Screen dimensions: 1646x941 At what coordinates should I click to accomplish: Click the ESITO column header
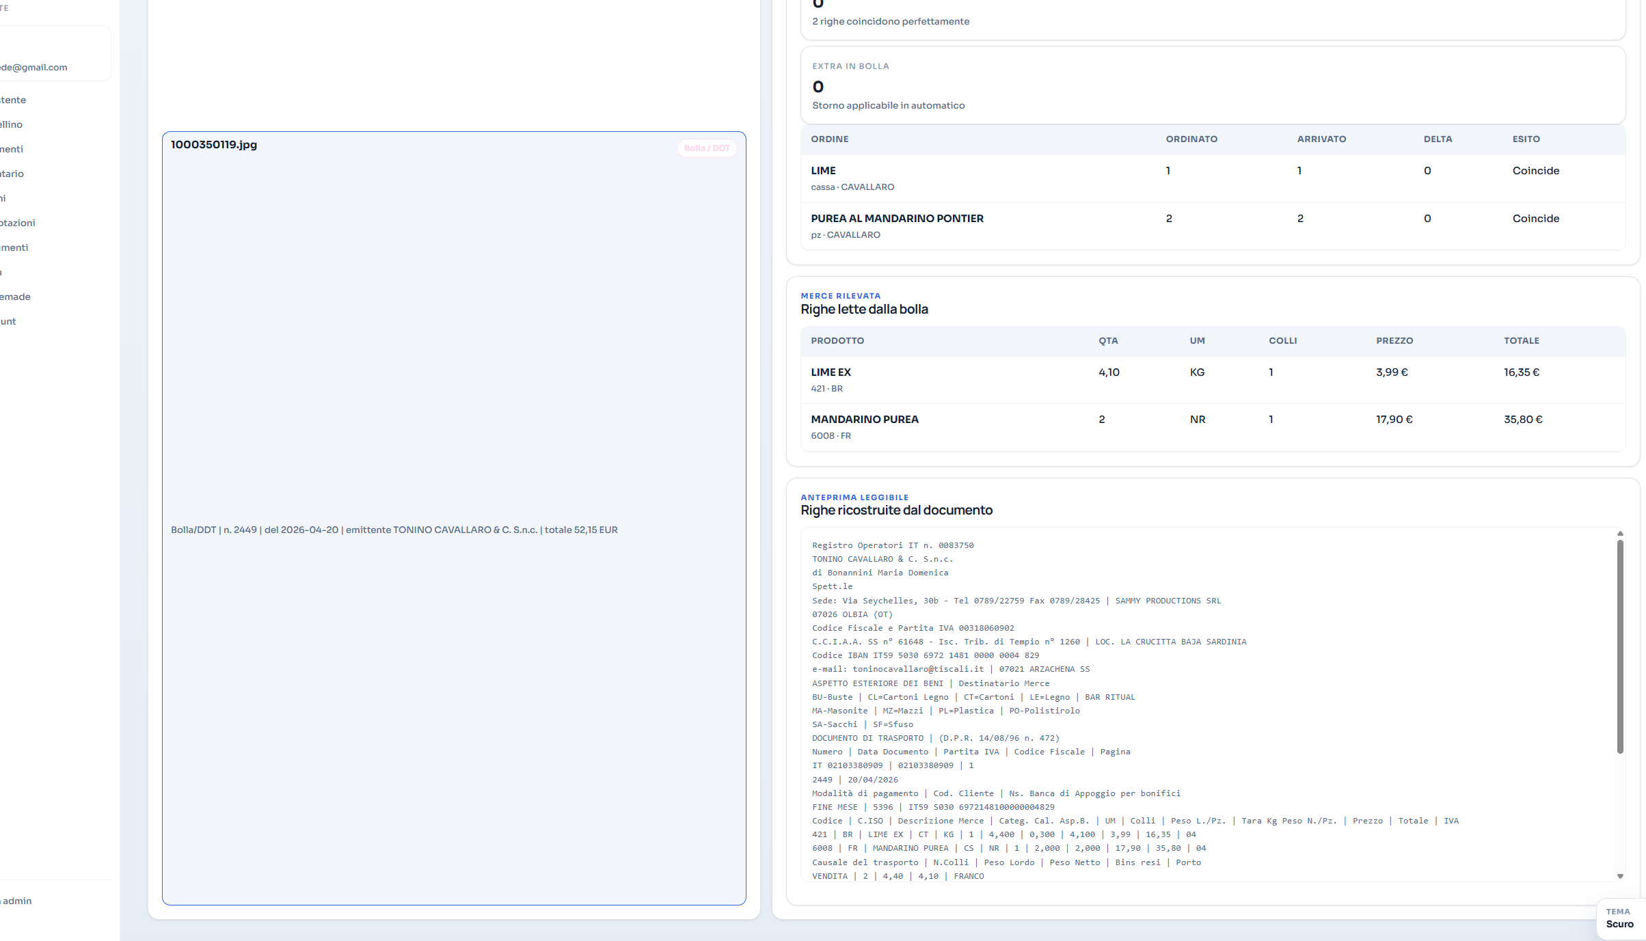coord(1526,139)
